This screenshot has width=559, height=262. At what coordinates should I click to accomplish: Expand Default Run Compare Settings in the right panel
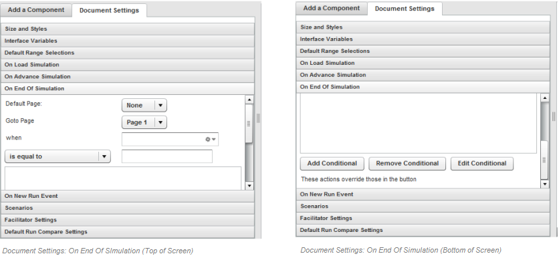coord(423,231)
